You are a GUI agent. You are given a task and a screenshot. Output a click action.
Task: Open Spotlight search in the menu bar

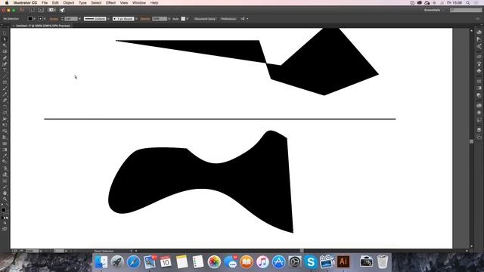tap(468, 3)
